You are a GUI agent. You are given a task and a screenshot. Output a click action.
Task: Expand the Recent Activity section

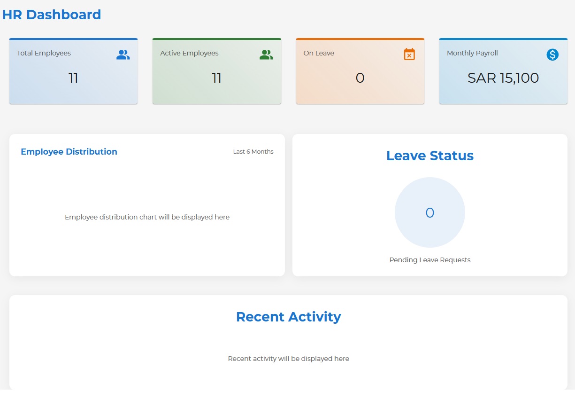click(288, 317)
